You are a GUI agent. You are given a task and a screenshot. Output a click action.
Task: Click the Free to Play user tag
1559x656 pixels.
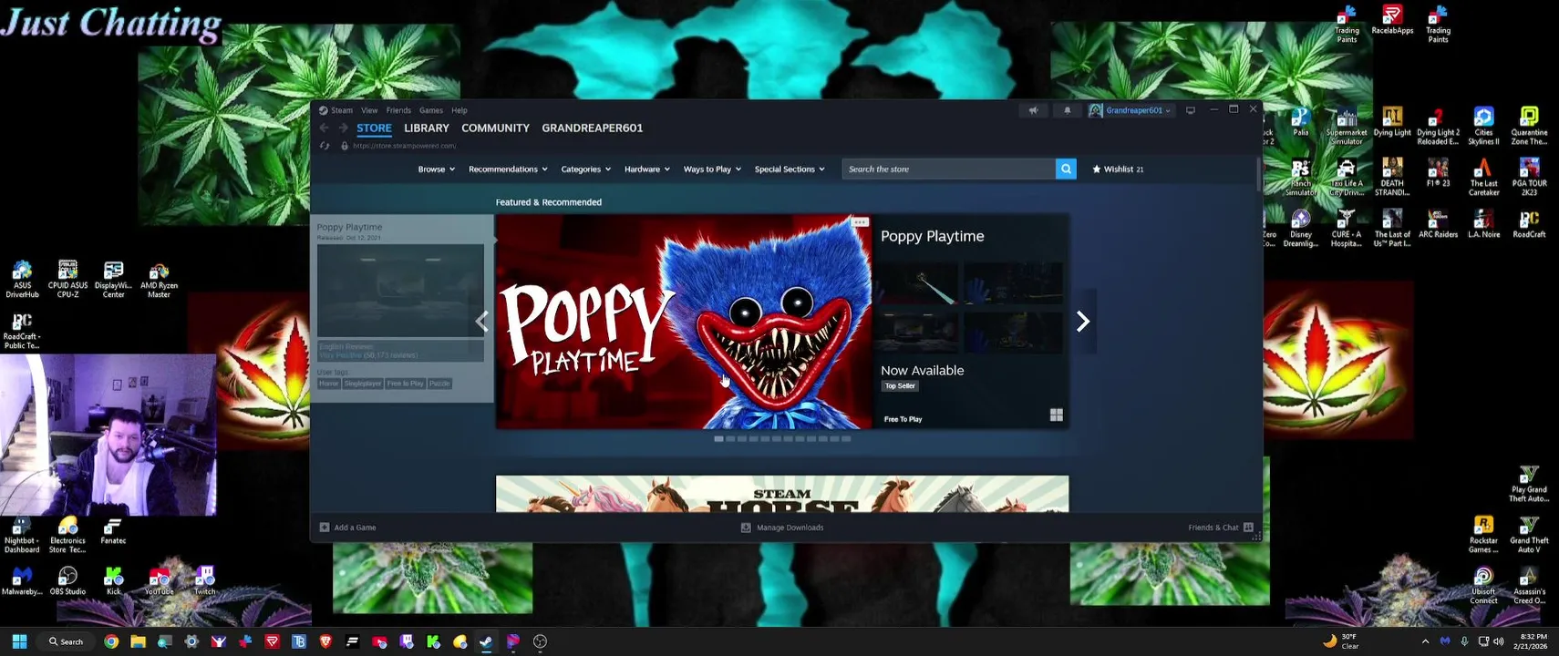pos(405,384)
